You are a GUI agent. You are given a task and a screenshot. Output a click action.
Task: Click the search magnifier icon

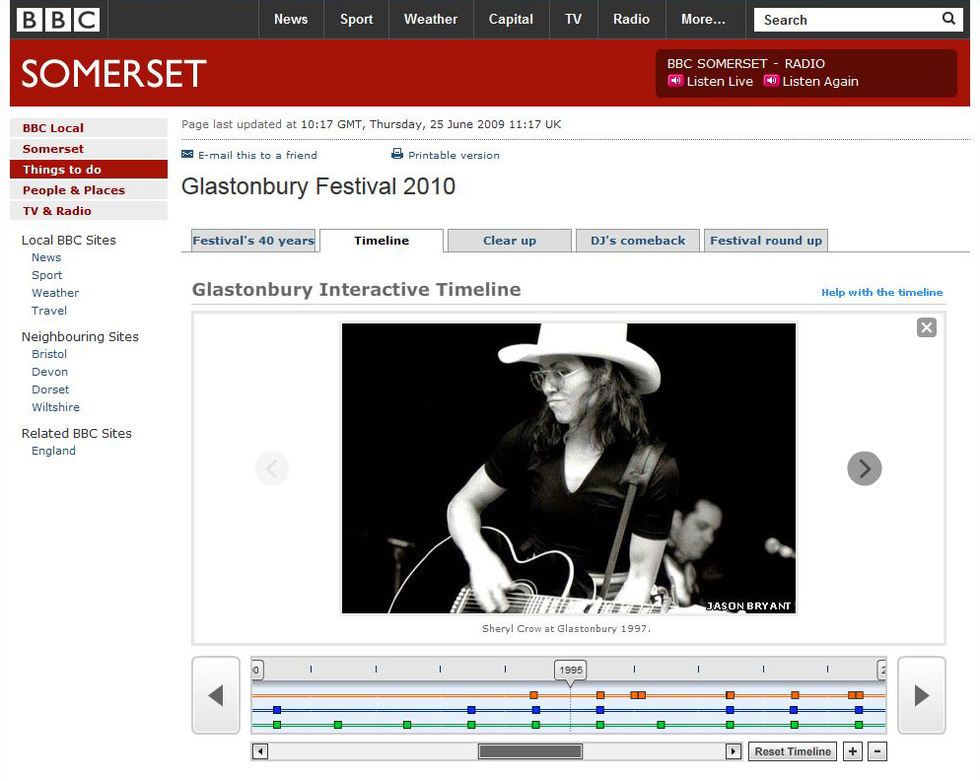948,19
